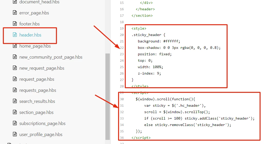This screenshot has height=144, width=274.
Task: Click the closing </script> tag
Action: tap(141, 138)
